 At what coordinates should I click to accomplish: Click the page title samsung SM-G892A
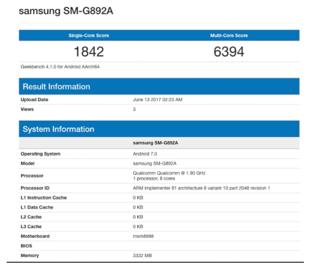tap(66, 11)
